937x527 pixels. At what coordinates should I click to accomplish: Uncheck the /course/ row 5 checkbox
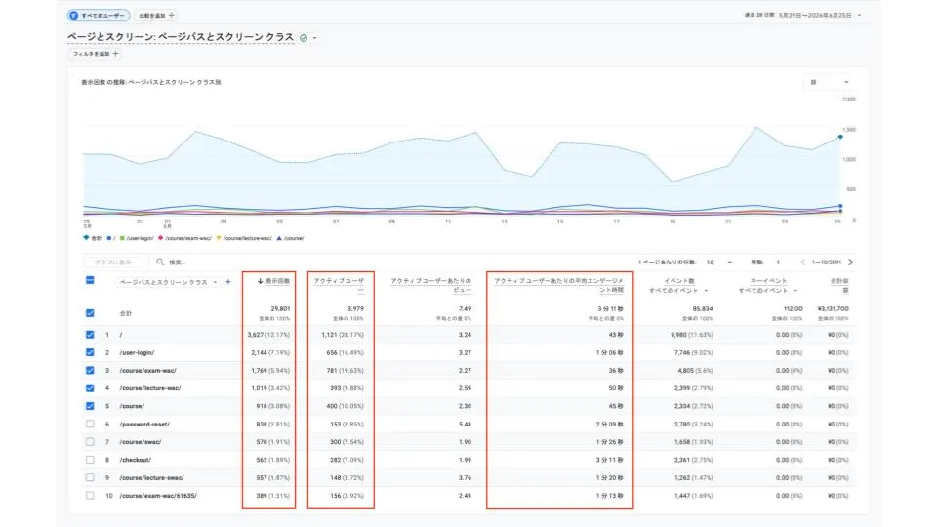90,406
